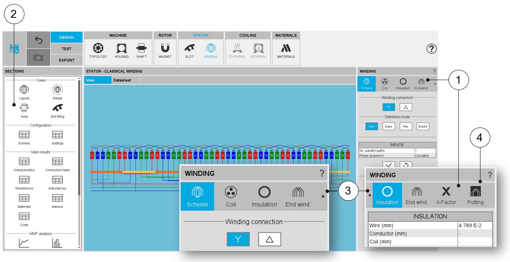Switch to the EXPORT tab
Image resolution: width=510 pixels, height=262 pixels.
(66, 60)
